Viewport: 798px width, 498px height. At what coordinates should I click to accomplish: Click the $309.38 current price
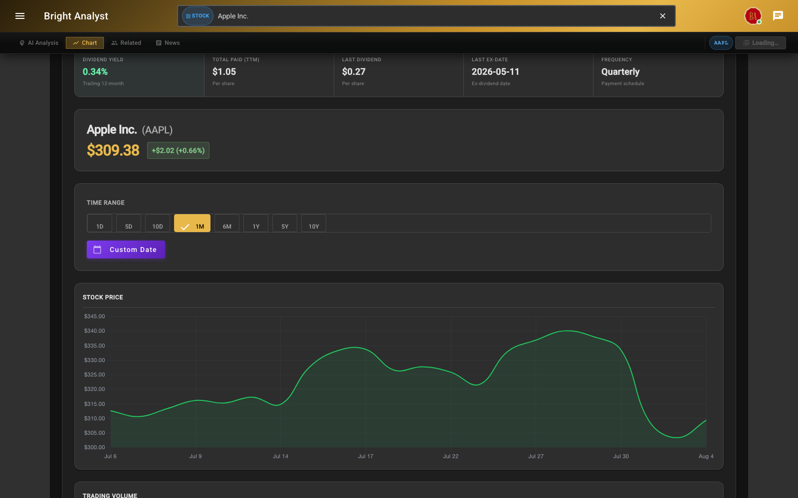click(113, 150)
